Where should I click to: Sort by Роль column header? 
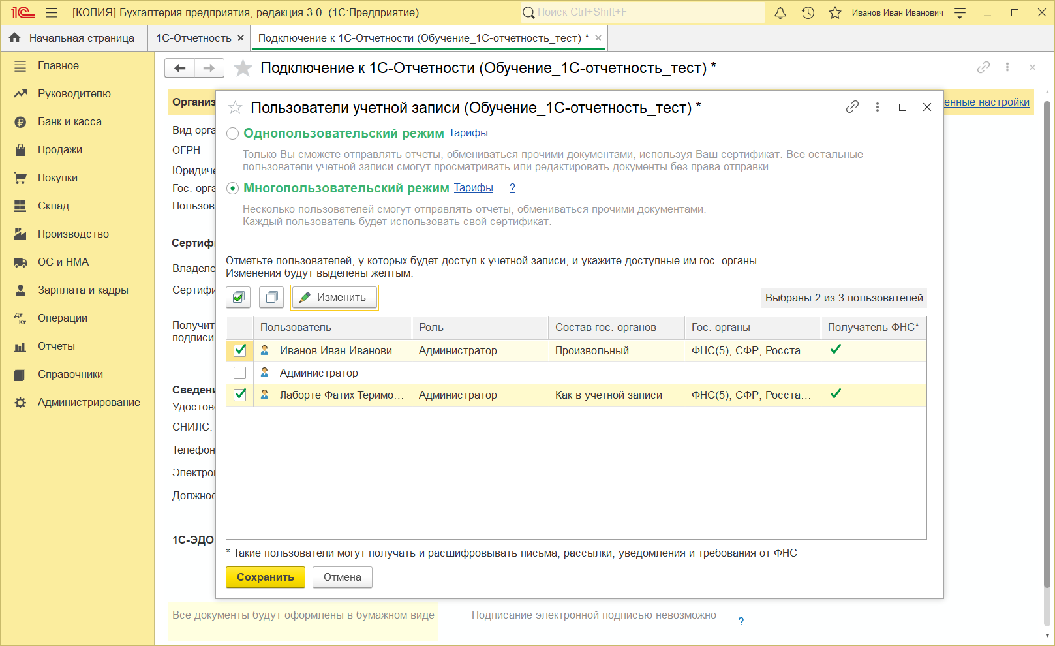[480, 328]
